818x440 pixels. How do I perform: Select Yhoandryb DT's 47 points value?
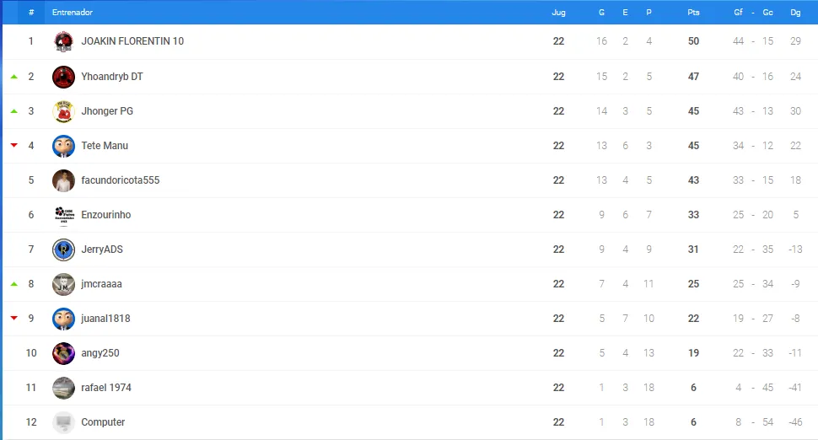tap(693, 77)
